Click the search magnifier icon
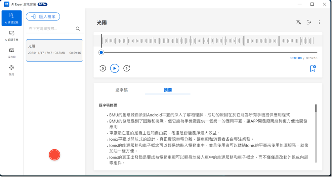 [x=78, y=29]
